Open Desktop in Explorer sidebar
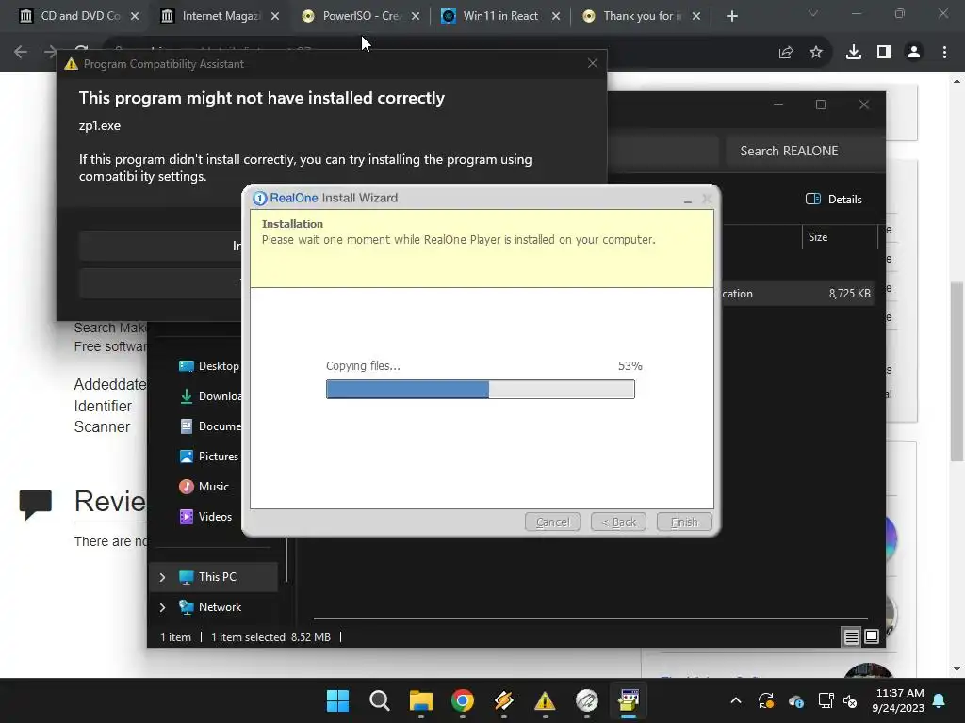 (209, 366)
